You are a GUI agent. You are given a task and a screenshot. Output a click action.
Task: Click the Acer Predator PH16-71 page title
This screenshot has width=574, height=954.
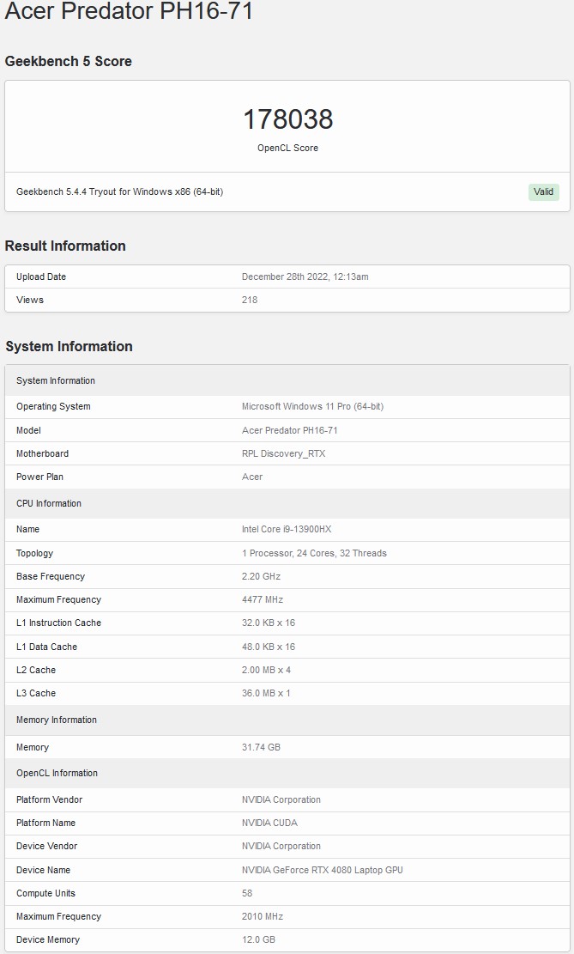coord(129,11)
